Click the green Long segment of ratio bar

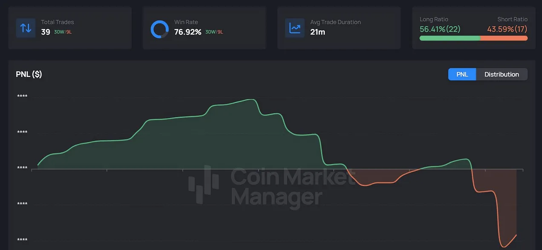450,38
